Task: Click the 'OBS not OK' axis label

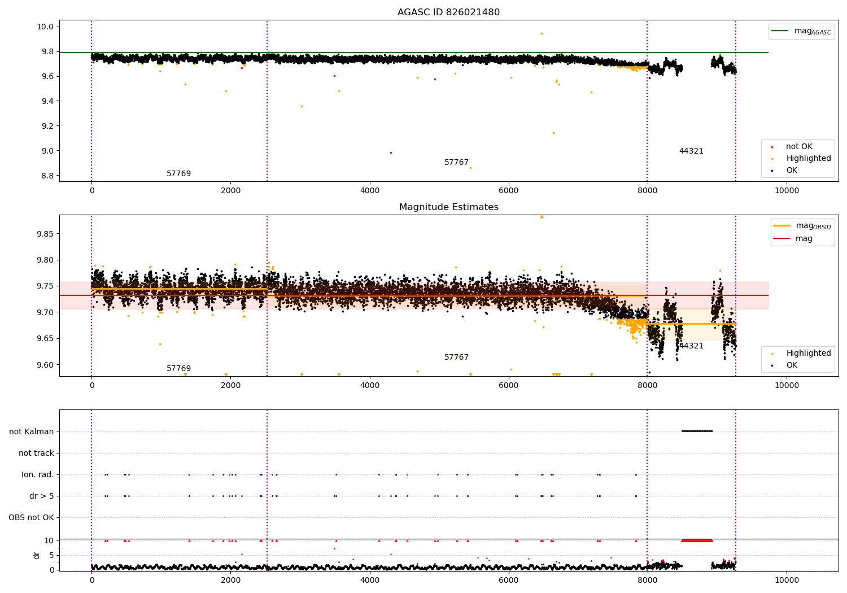Action: coord(31,517)
